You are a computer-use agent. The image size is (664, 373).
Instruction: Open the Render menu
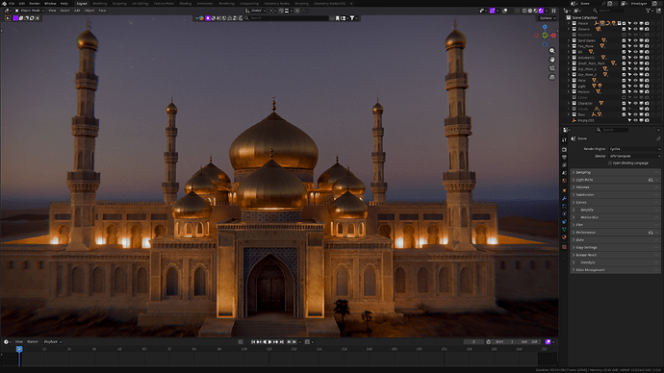(x=35, y=4)
